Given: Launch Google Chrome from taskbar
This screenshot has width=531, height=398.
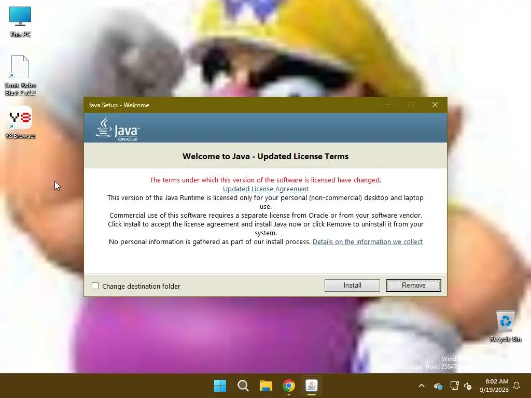Looking at the screenshot, I should 288,386.
